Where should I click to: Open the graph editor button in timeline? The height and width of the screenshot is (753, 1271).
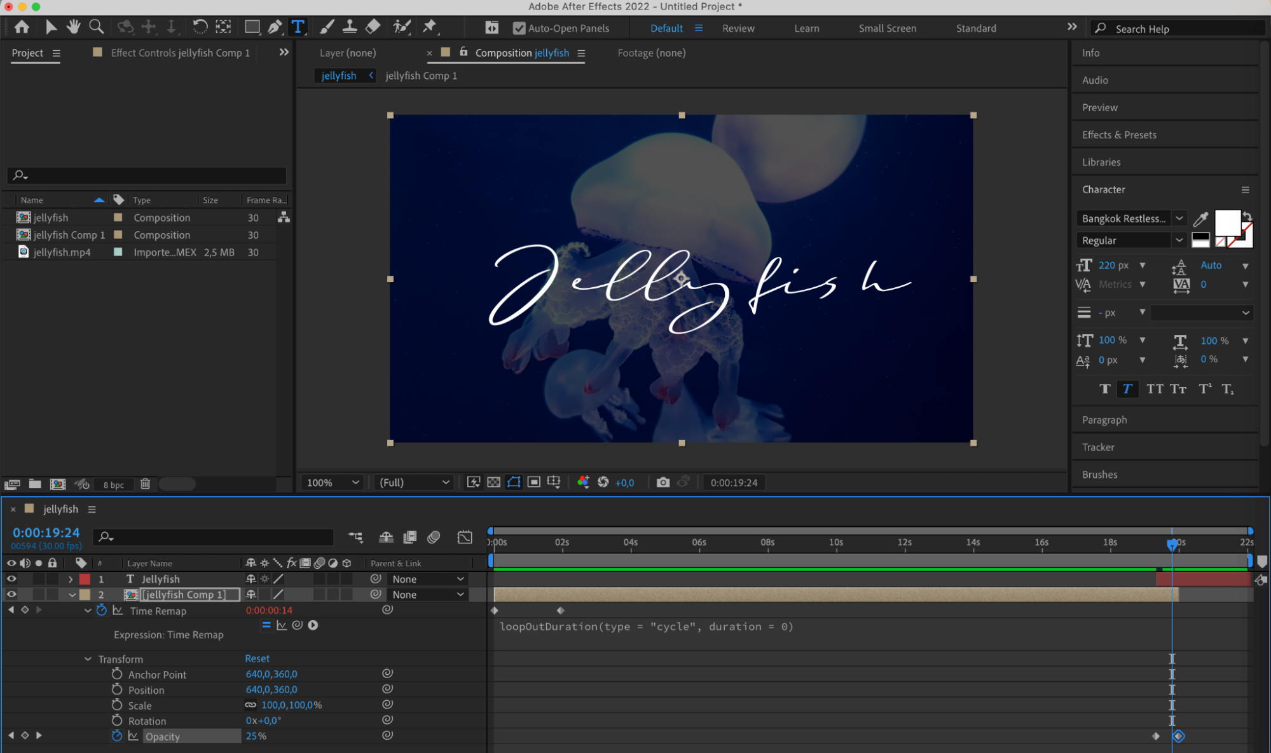465,537
